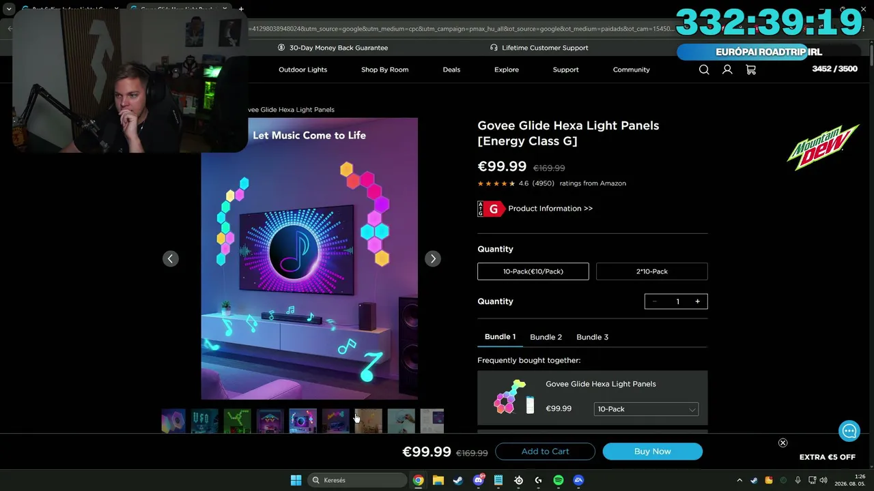
Task: Open Steam from the taskbar
Action: pyautogui.click(x=458, y=480)
